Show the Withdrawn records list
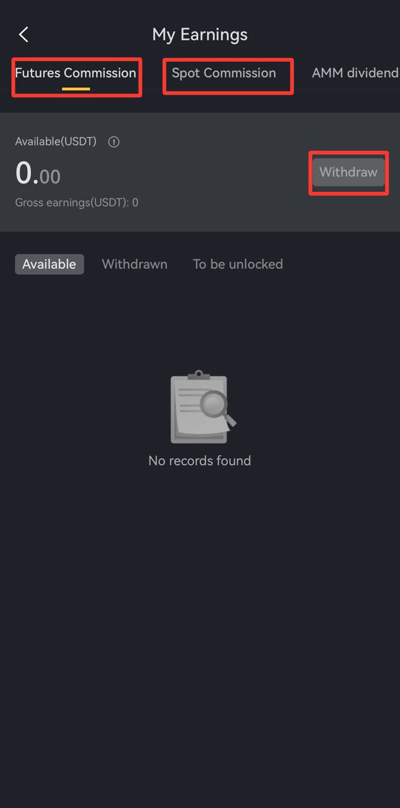The width and height of the screenshot is (400, 808). coord(135,264)
